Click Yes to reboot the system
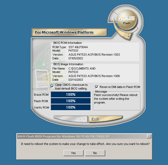The width and height of the screenshot is (168, 165). click(73, 153)
